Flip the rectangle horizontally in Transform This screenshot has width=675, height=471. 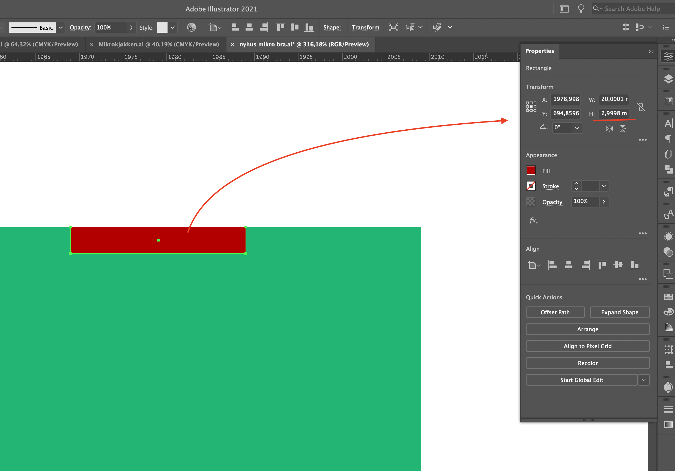pos(609,129)
